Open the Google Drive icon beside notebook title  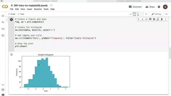tap(12, 5)
